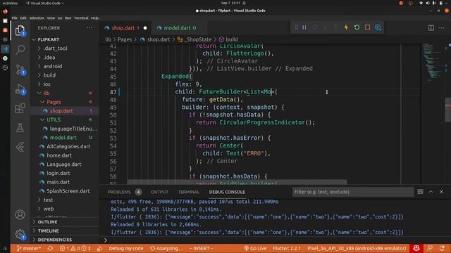Image resolution: width=451 pixels, height=253 pixels.
Task: Click errors and warnings status indicator
Action: (75, 248)
